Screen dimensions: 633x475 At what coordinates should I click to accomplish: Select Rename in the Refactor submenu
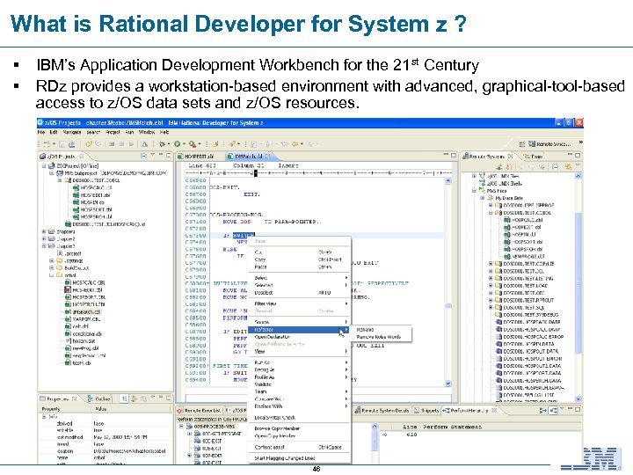tap(366, 329)
